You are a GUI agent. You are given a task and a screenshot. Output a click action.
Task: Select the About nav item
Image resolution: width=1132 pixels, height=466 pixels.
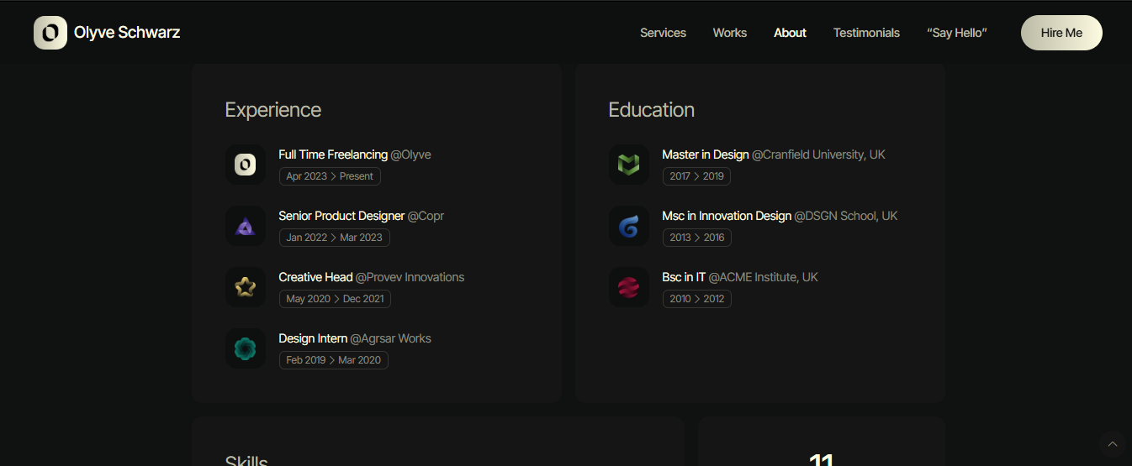790,33
